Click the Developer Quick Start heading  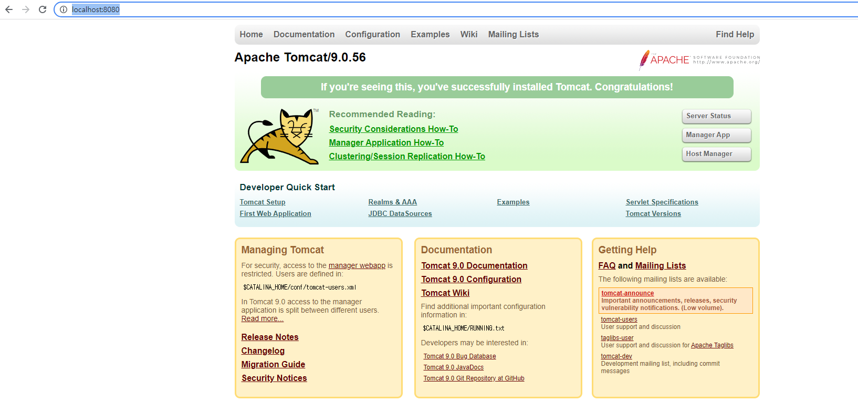click(x=287, y=187)
